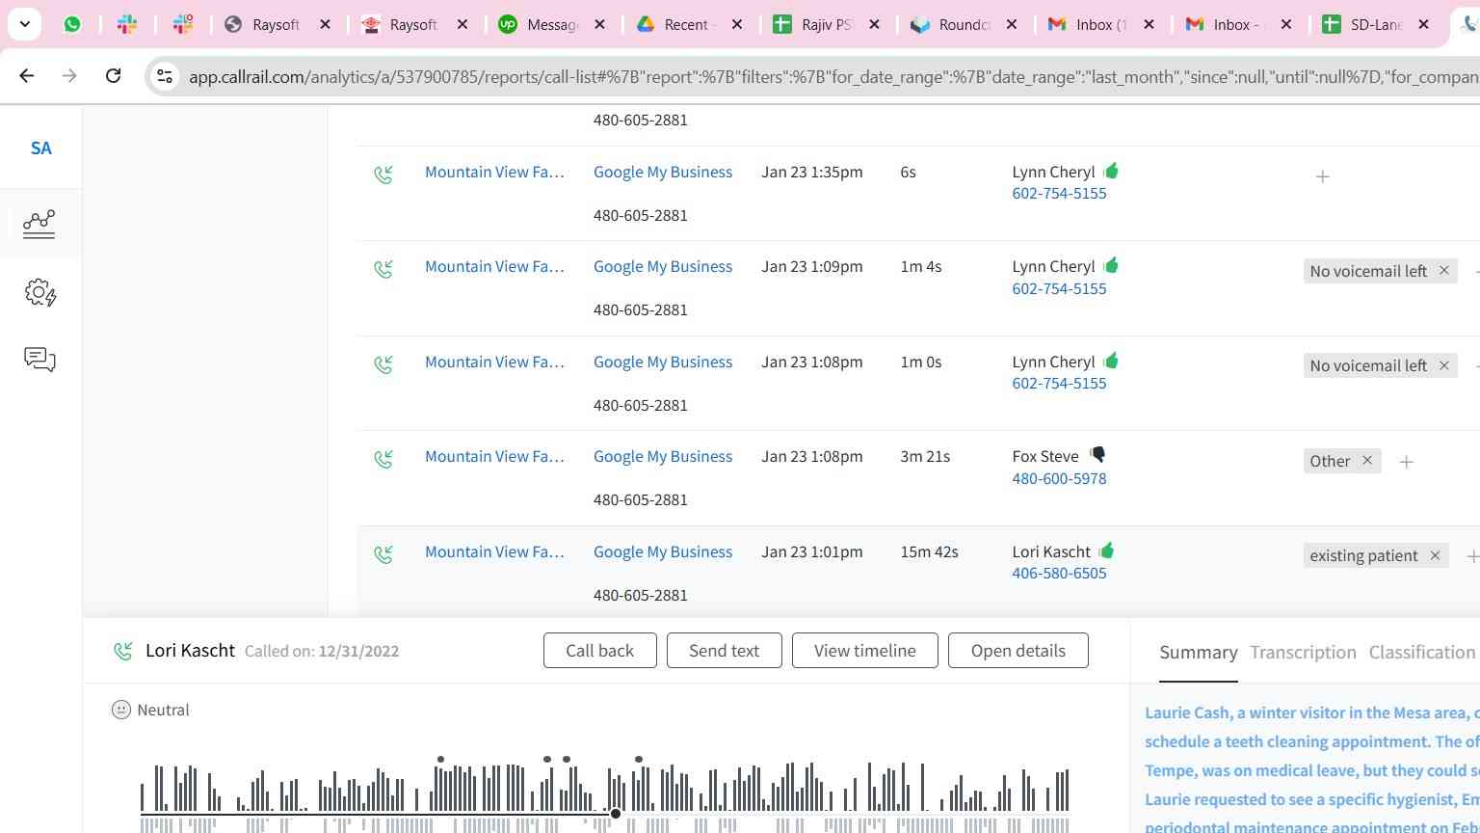Open Mountain View Fa... link for 1:35pm call
The height and width of the screenshot is (833, 1480).
pos(494,173)
